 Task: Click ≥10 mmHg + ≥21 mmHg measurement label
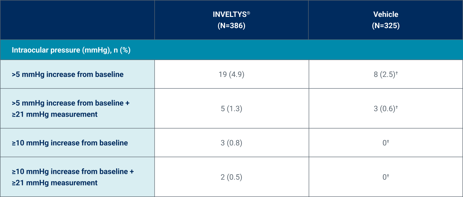tap(73, 177)
